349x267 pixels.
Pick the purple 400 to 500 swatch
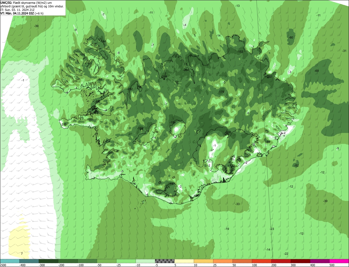click(320, 261)
